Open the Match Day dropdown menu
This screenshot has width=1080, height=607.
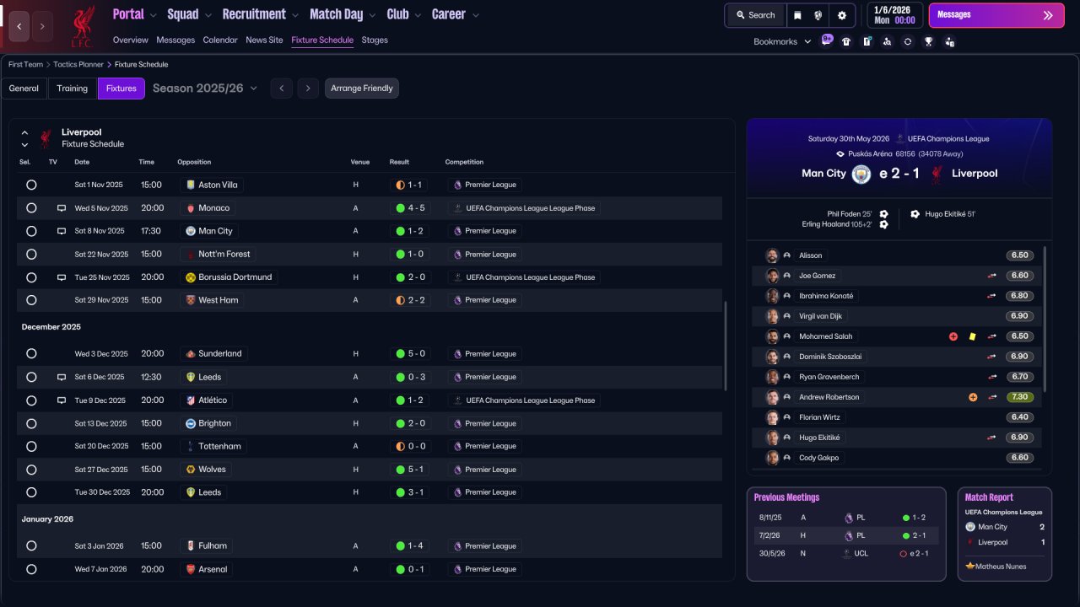point(343,14)
